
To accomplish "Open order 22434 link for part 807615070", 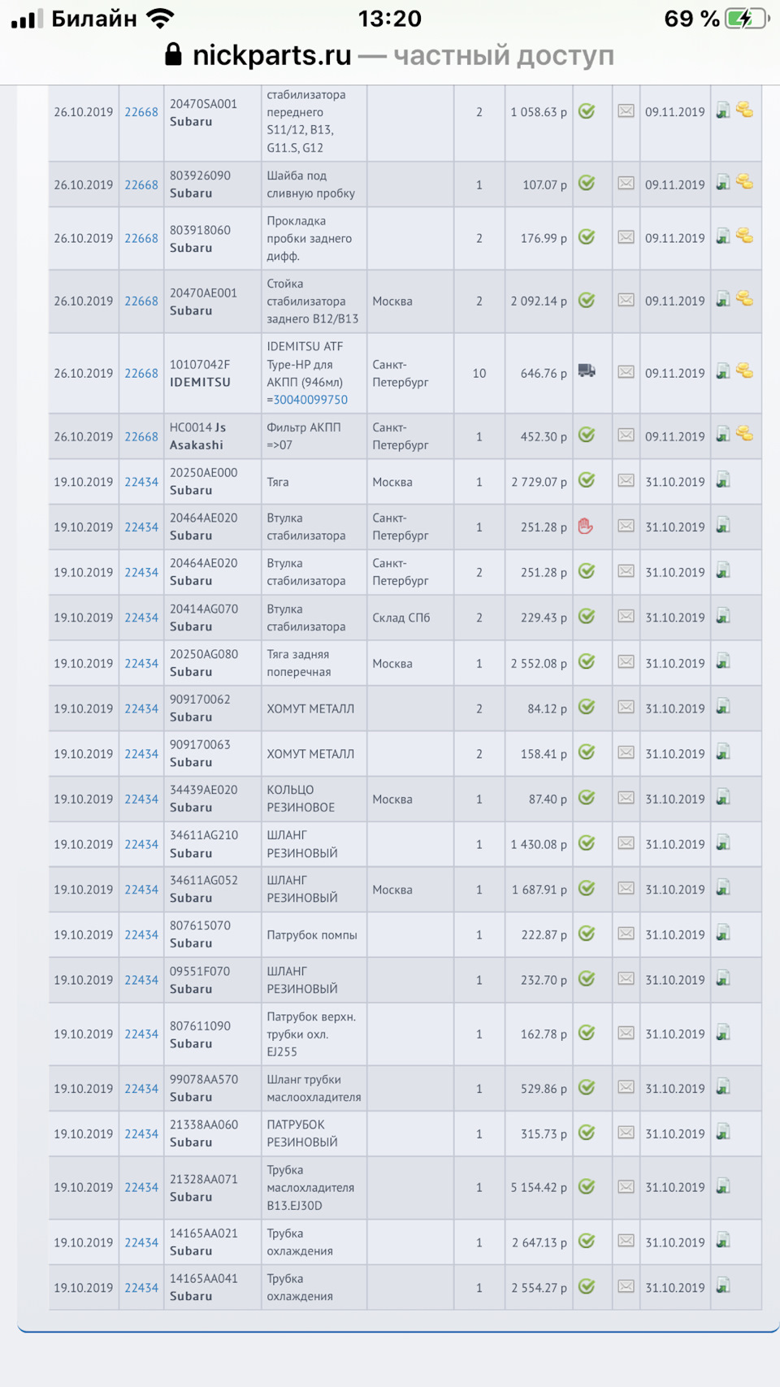I will click(x=141, y=935).
